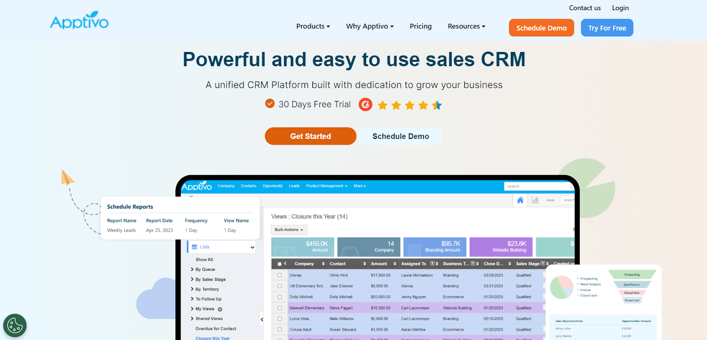The height and width of the screenshot is (340, 707).
Task: Open the More menu in CRM preview
Action: [360, 186]
